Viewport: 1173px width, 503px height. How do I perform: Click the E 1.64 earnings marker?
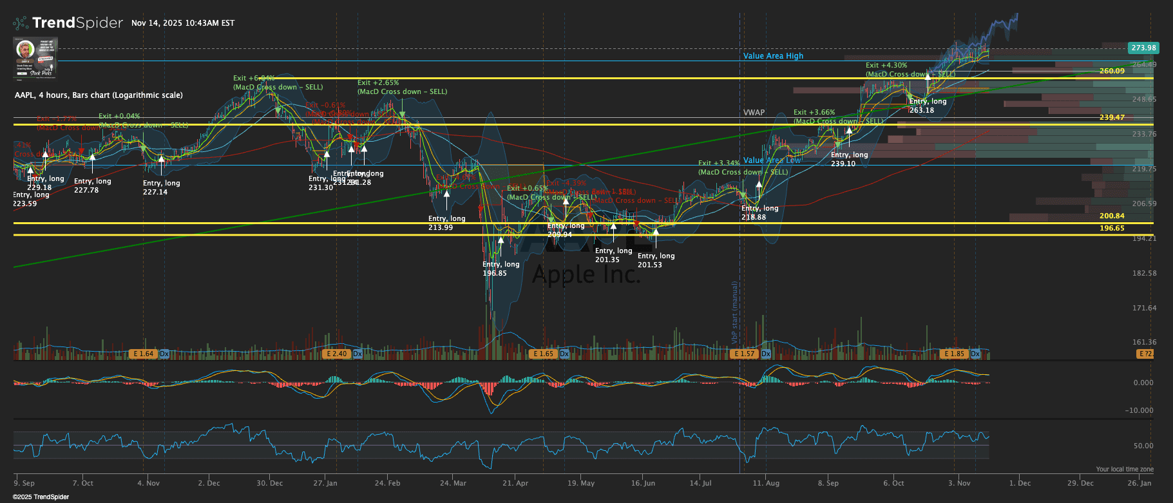click(x=143, y=354)
